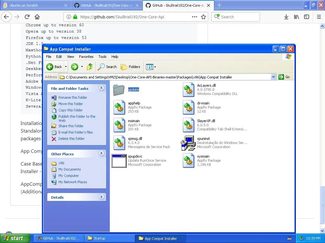Open Firefox Downloads arrow icon
Image resolution: width=325 pixels, height=243 pixels.
pyautogui.click(x=286, y=17)
